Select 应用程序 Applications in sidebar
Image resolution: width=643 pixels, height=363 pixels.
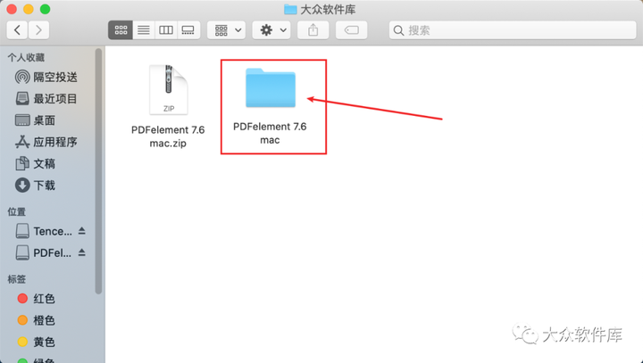(x=47, y=142)
